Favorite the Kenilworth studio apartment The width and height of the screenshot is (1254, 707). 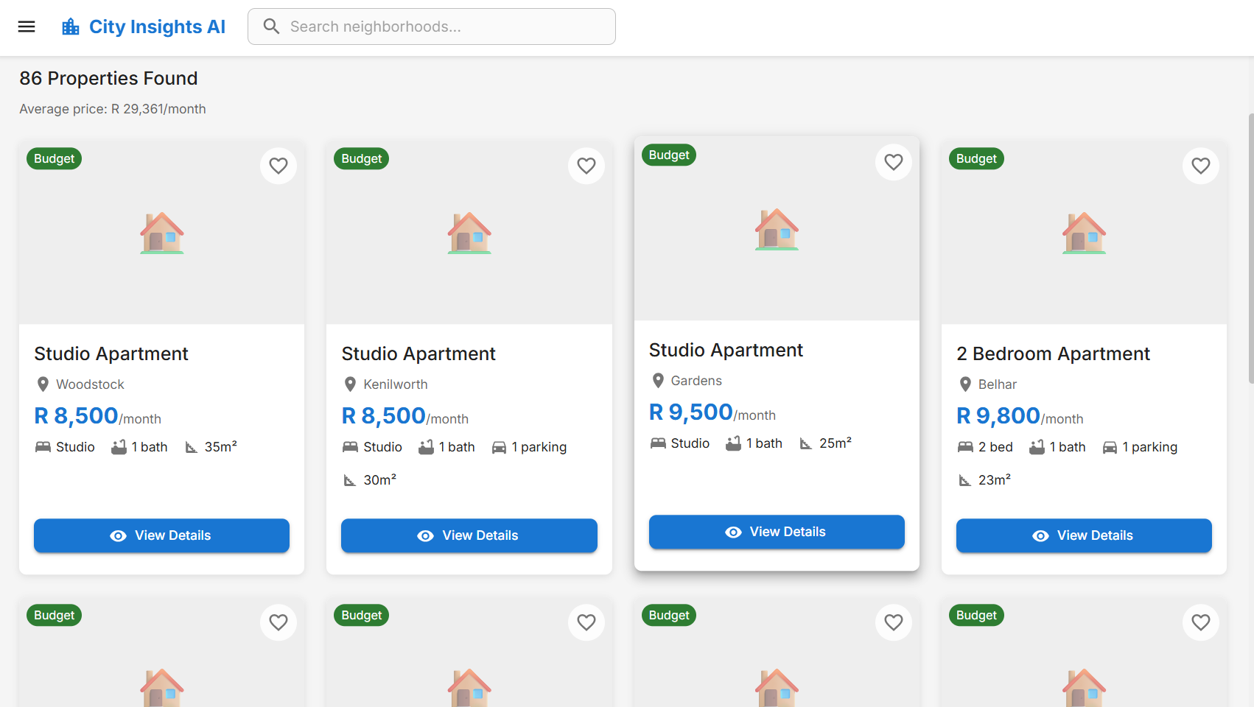[586, 166]
